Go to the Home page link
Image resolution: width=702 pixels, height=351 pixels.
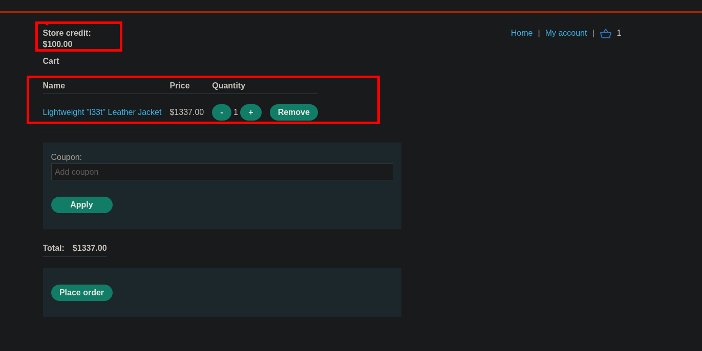click(521, 33)
